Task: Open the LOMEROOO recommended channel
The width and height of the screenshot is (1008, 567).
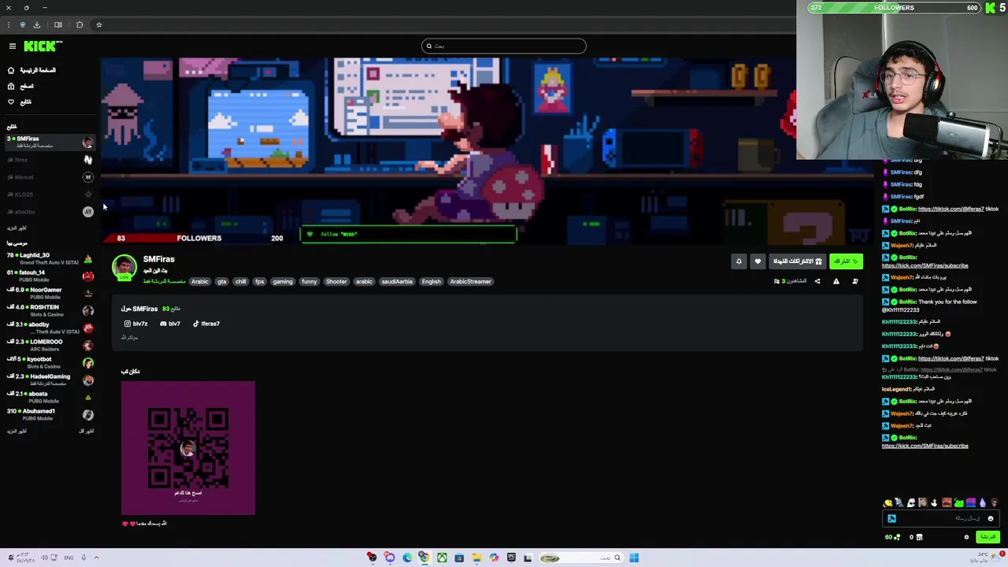Action: (x=50, y=345)
